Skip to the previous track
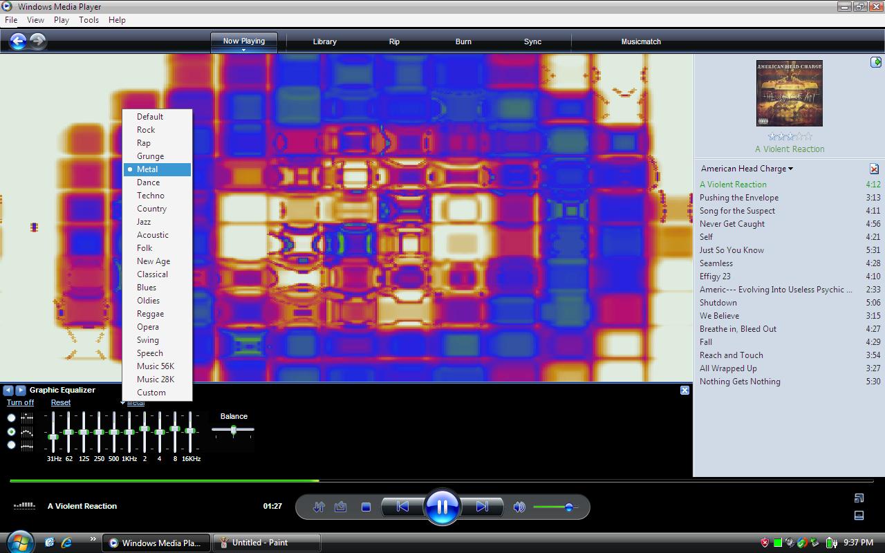 click(x=402, y=507)
